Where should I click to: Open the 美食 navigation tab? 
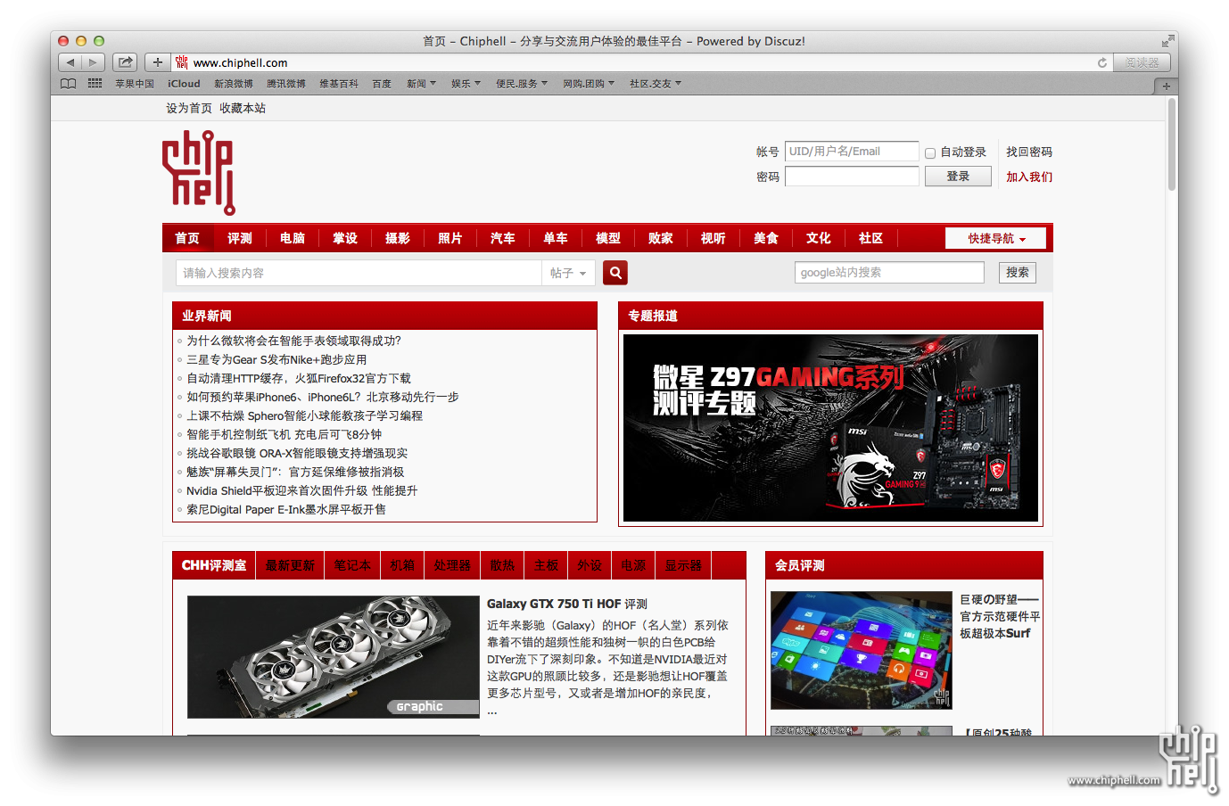point(766,238)
